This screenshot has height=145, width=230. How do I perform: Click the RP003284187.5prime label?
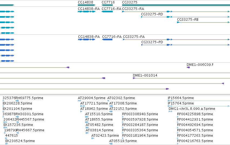(x=140, y=125)
